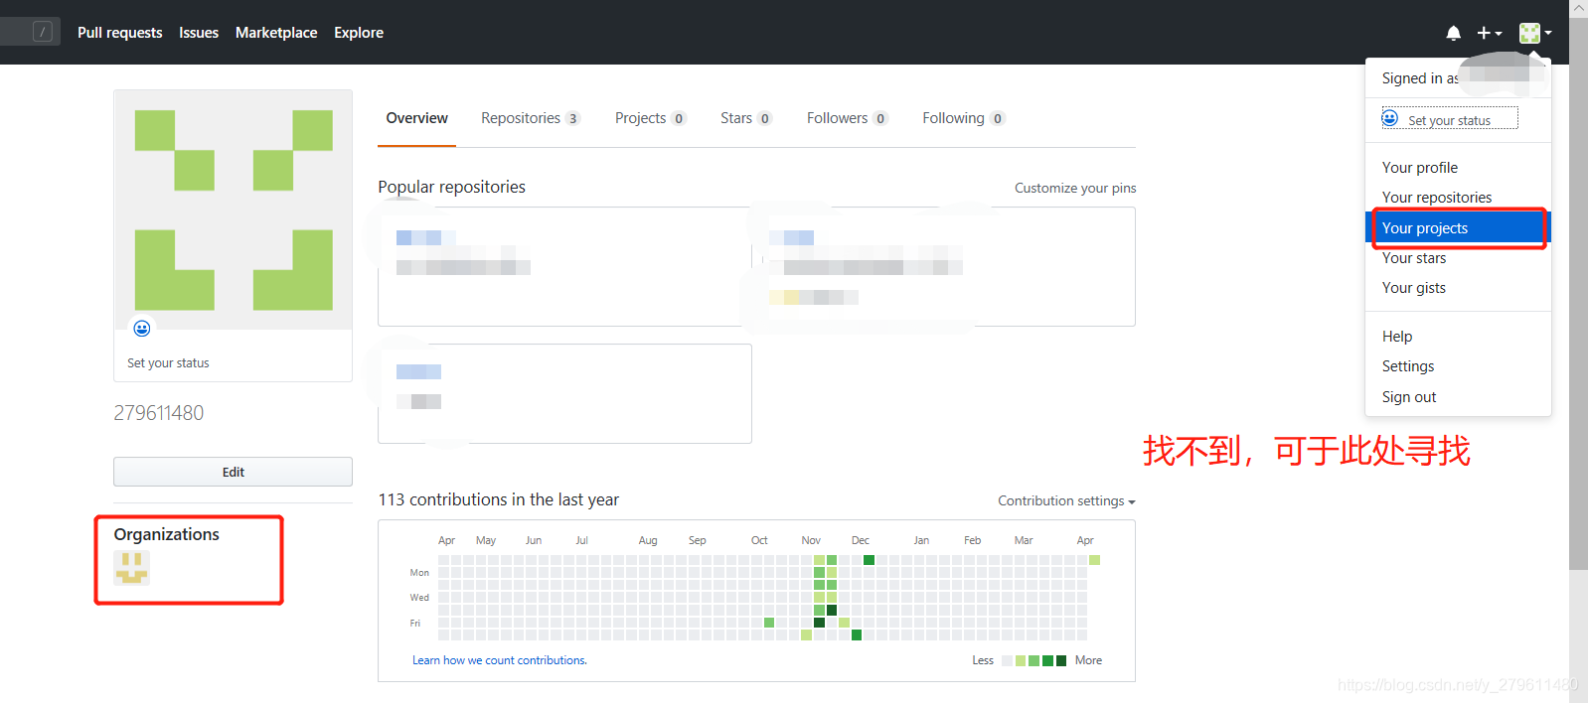The width and height of the screenshot is (1588, 703).
Task: Click the Popular repositories heading
Action: pos(451,187)
